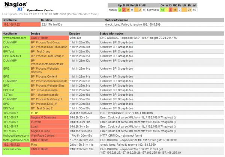Select DNS IP Match service for www.amazon.com
Image resolution: width=225 pixels, height=157 pixels.
[39, 38]
